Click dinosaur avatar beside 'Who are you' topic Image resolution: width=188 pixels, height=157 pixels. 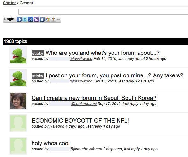coord(18,55)
